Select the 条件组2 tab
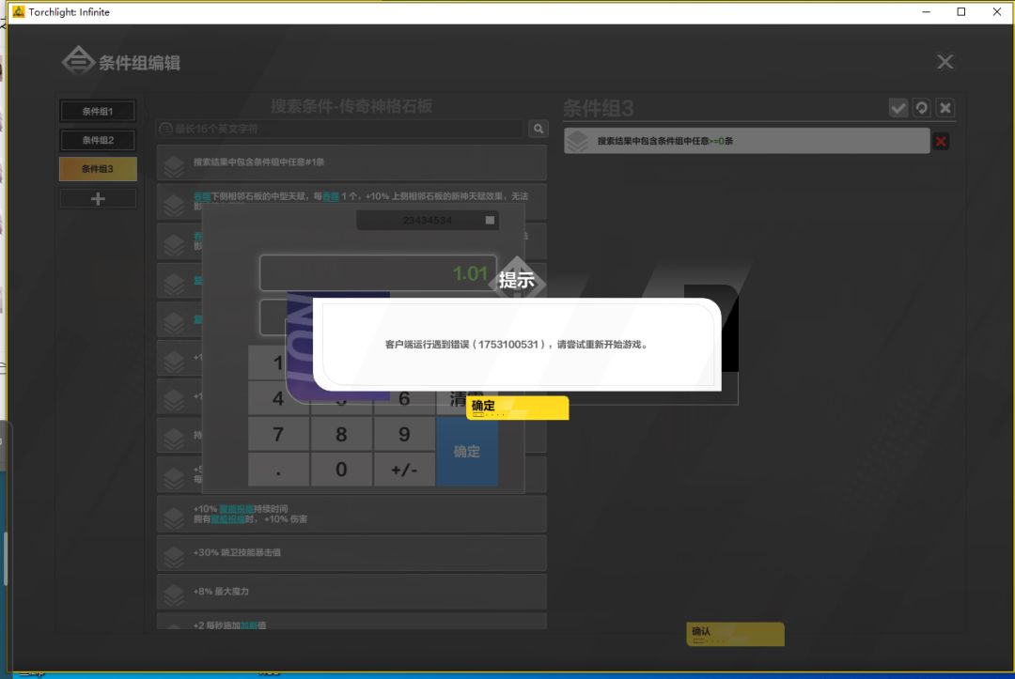 tap(98, 140)
